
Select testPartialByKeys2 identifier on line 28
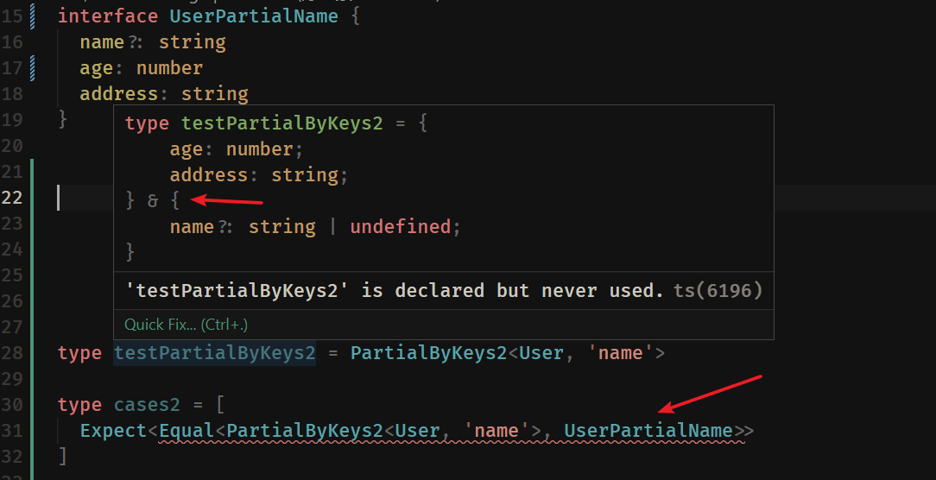[215, 353]
